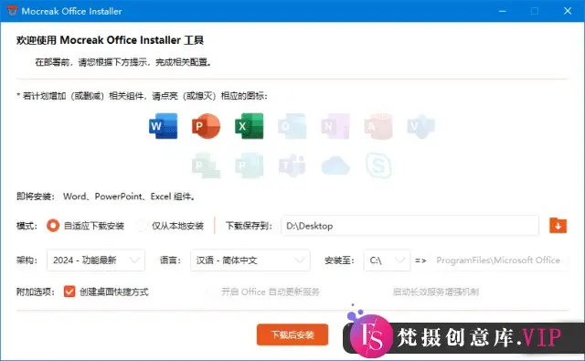Viewport: 585px width, 361px height.
Task: Click the orange download folder browse icon
Action: [x=558, y=225]
